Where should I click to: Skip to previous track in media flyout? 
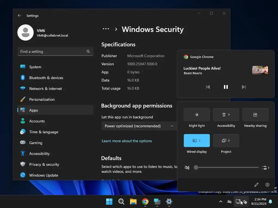(208, 87)
